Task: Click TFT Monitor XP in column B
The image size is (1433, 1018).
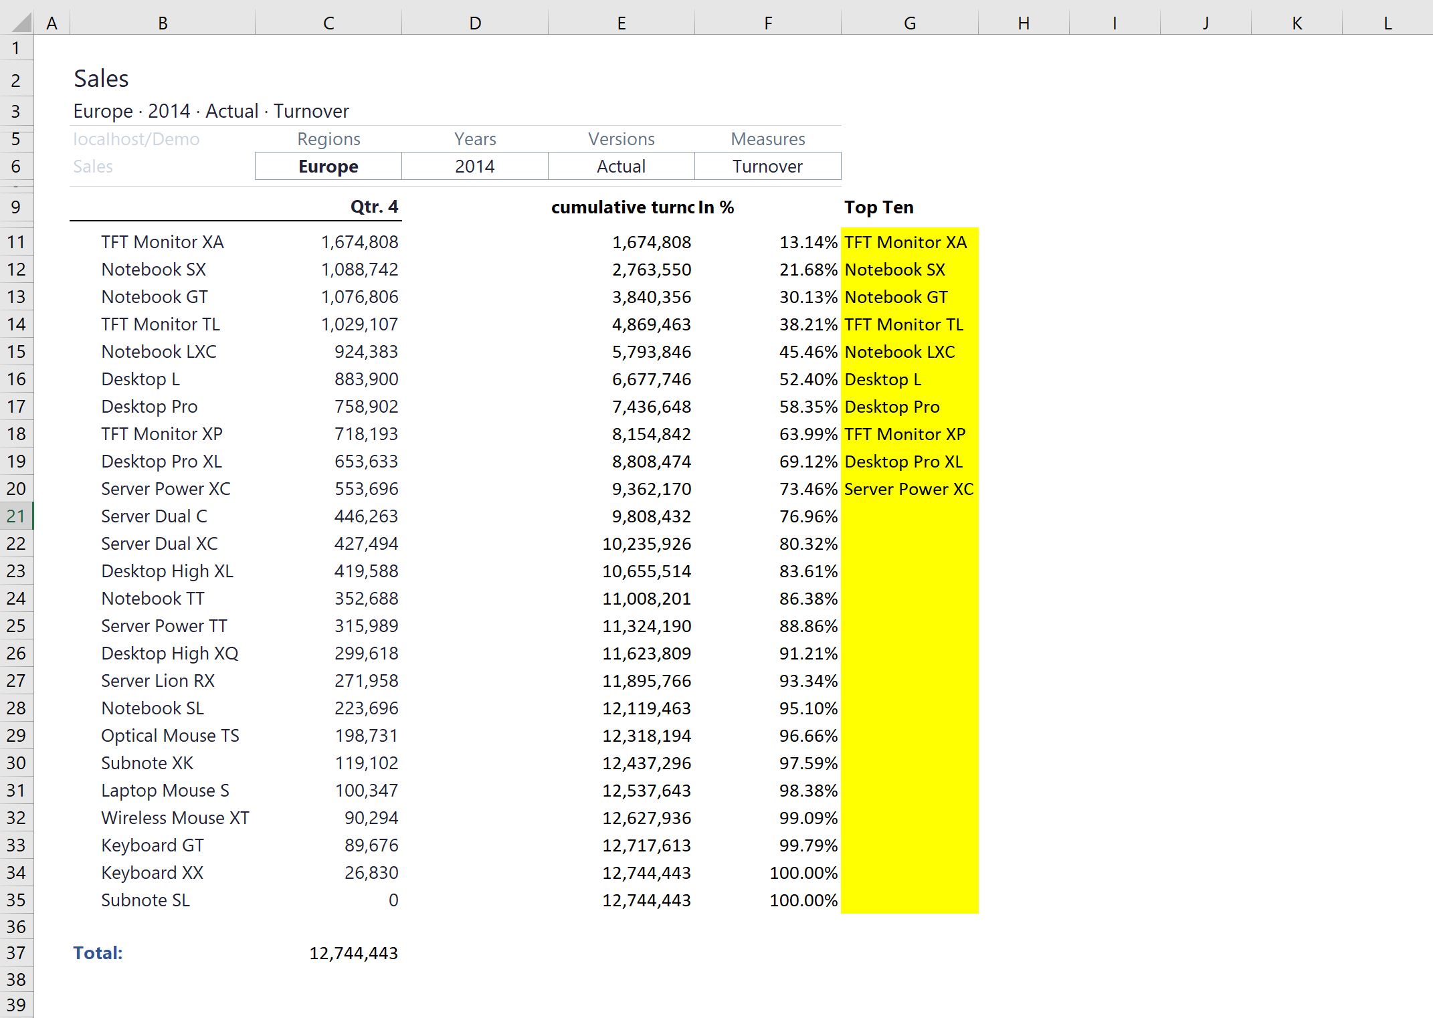Action: pyautogui.click(x=162, y=434)
